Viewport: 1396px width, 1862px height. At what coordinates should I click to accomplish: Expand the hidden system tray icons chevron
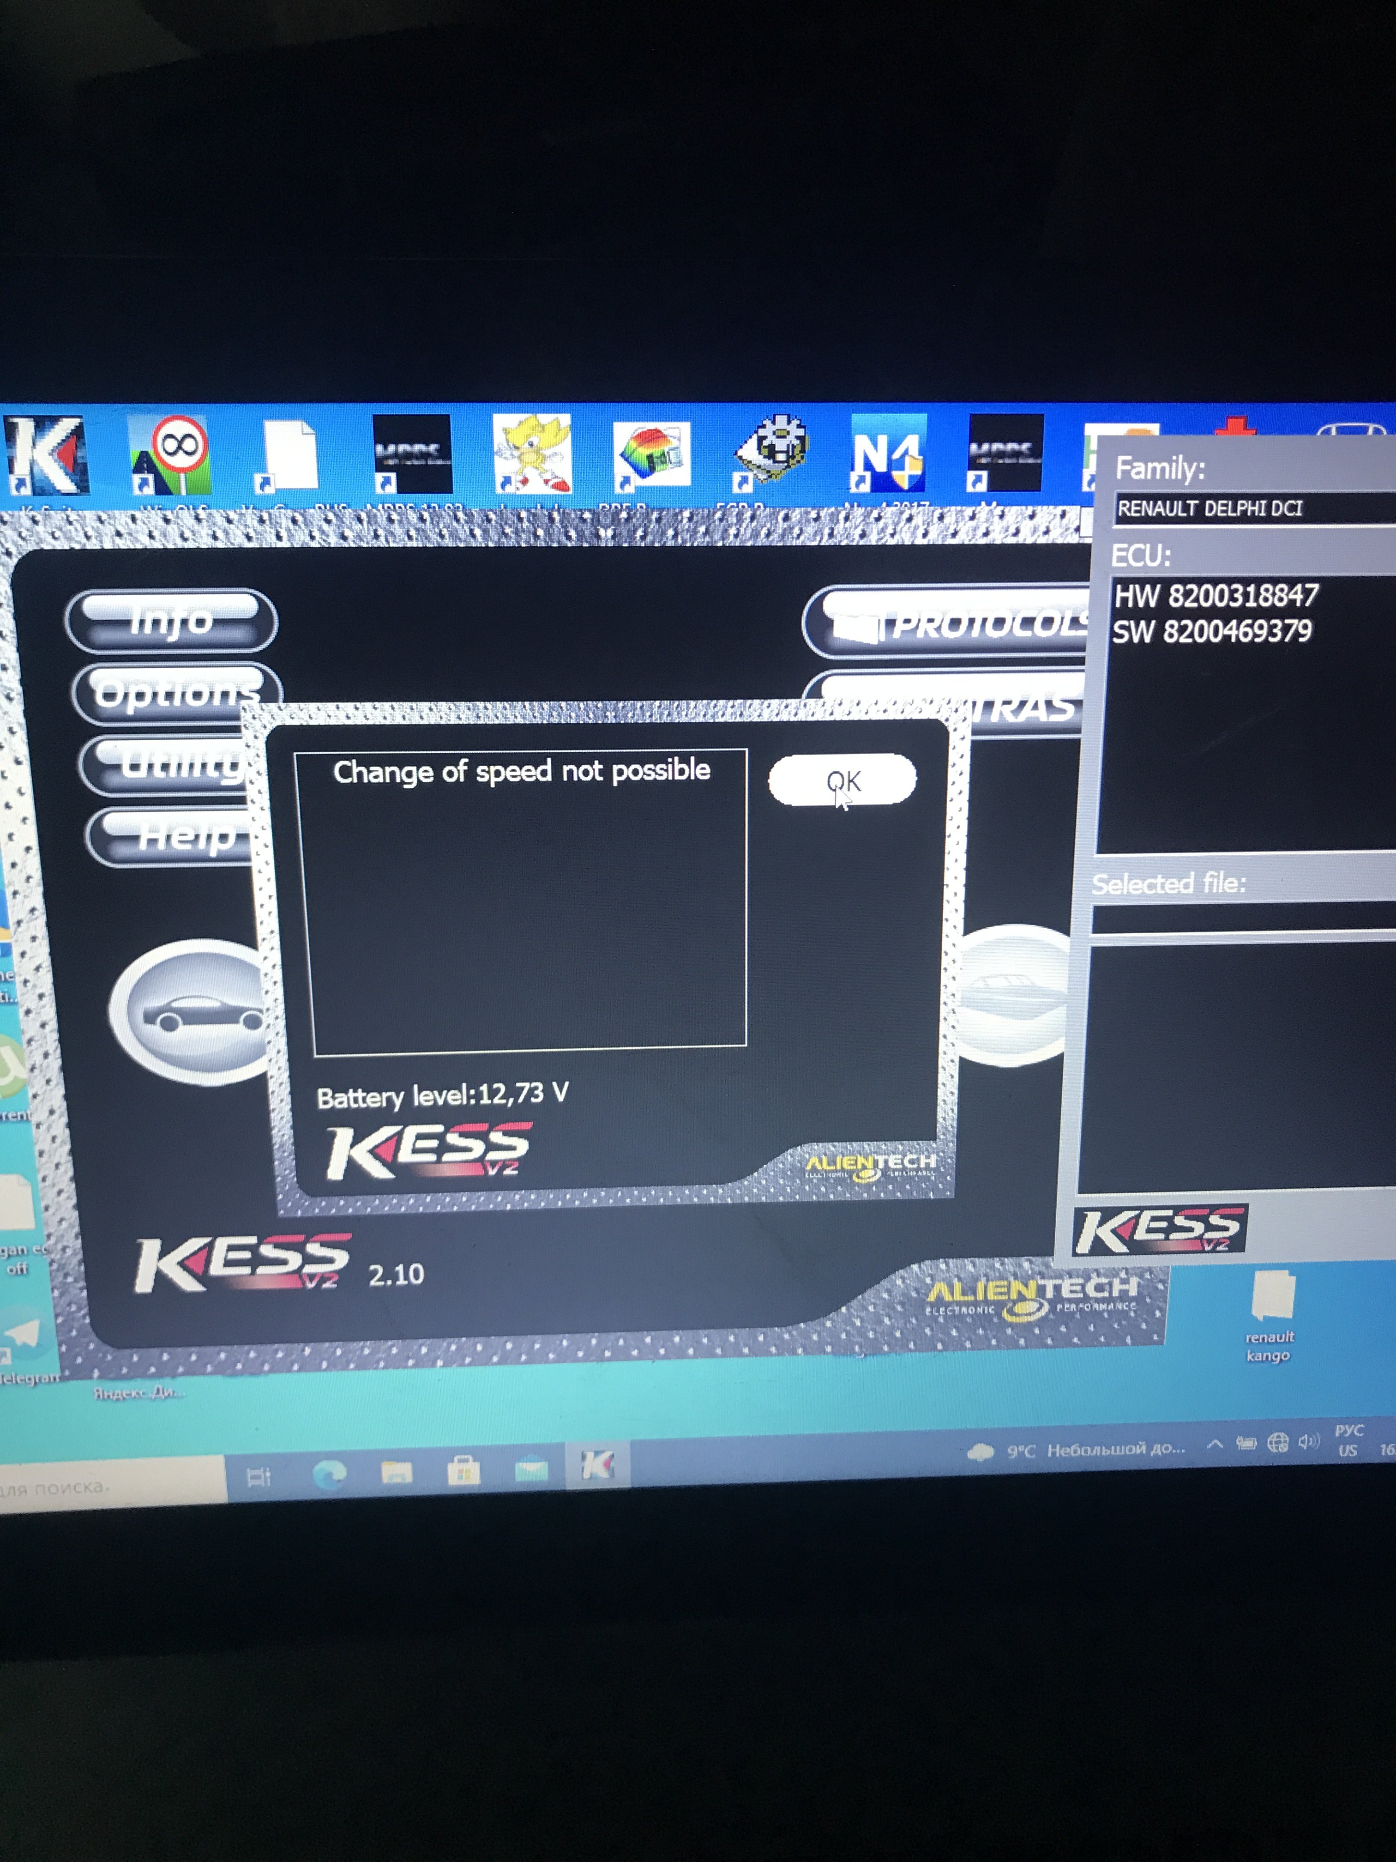(x=1214, y=1445)
